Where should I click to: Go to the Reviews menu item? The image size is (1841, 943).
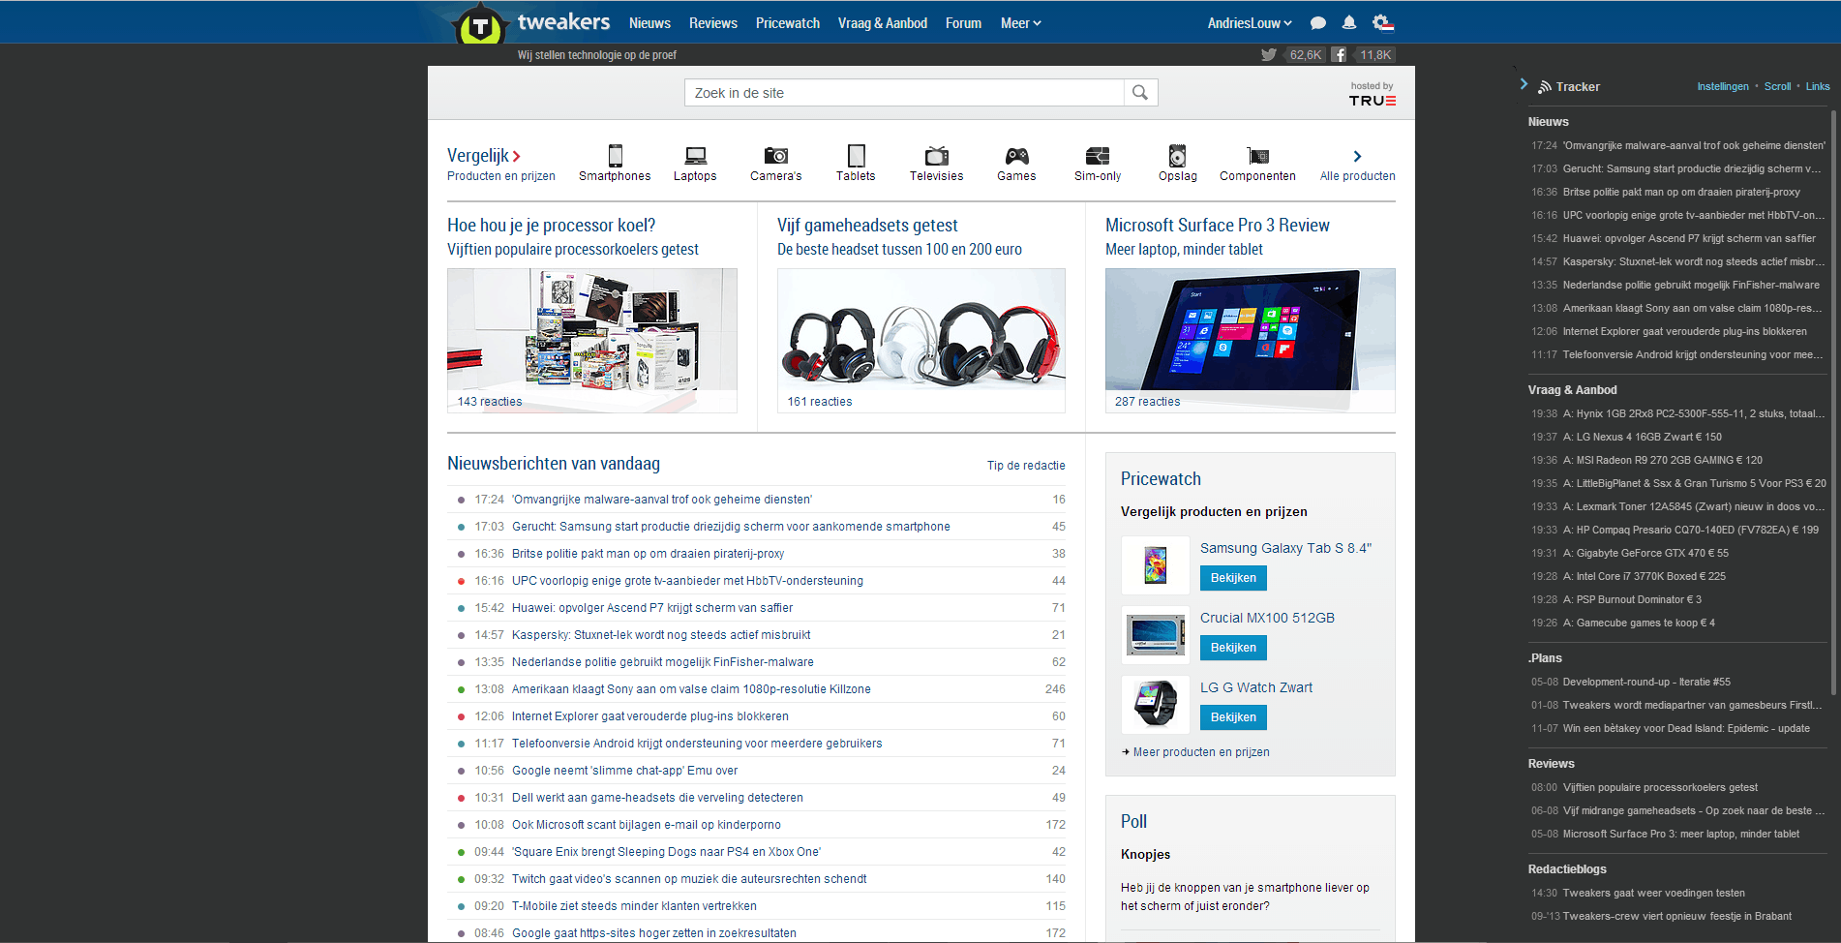pyautogui.click(x=713, y=23)
